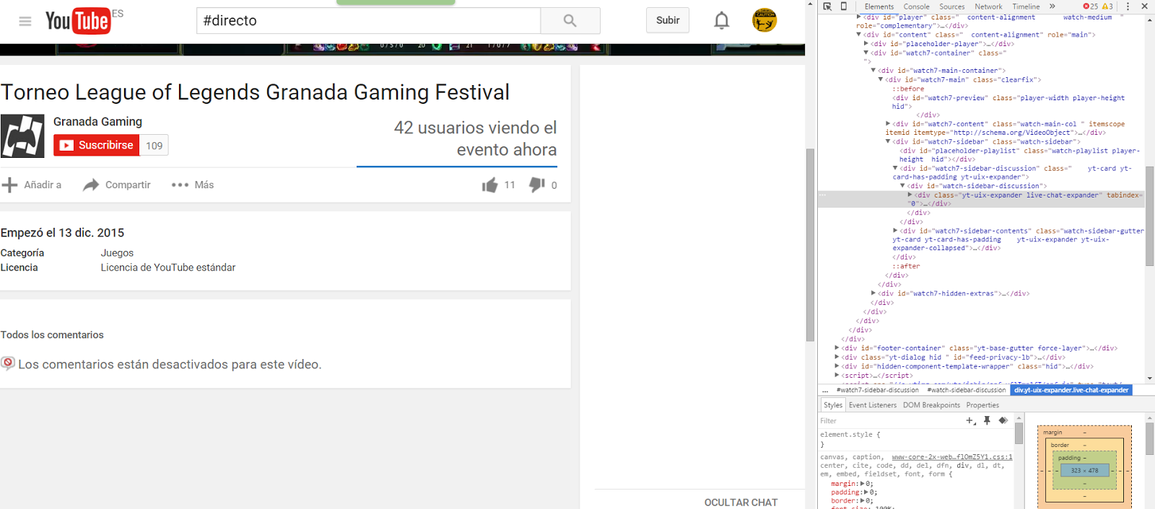Click the Compartir share arrow icon

(91, 185)
